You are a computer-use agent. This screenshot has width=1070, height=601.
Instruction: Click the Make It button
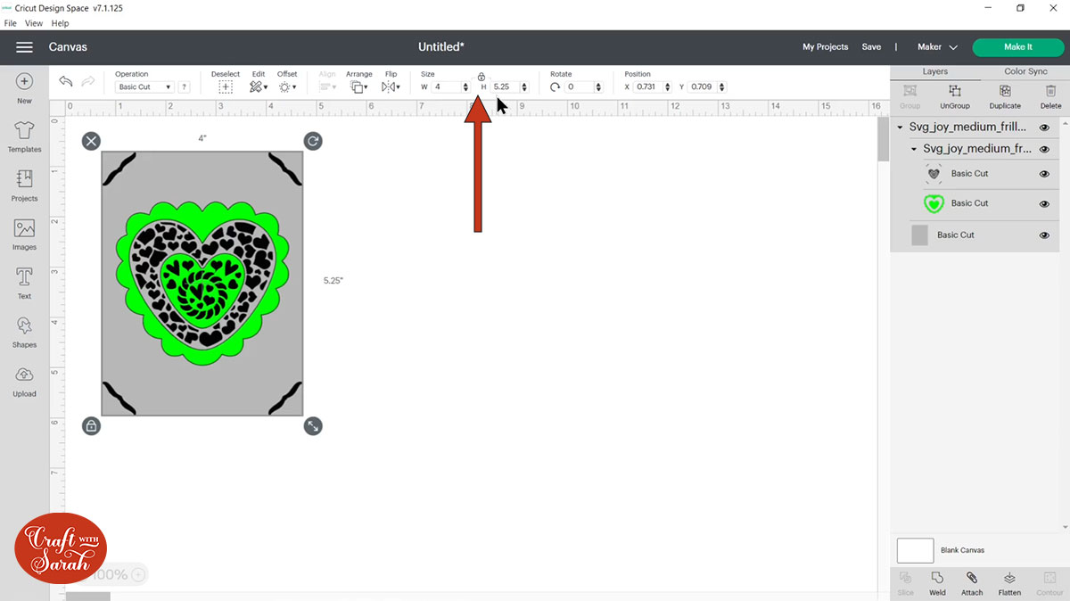pos(1018,47)
